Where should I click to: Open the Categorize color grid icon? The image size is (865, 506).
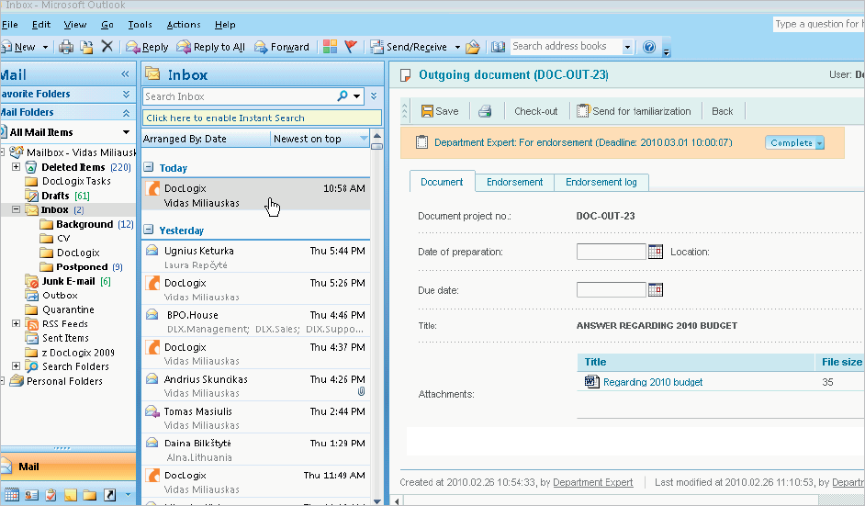point(330,46)
